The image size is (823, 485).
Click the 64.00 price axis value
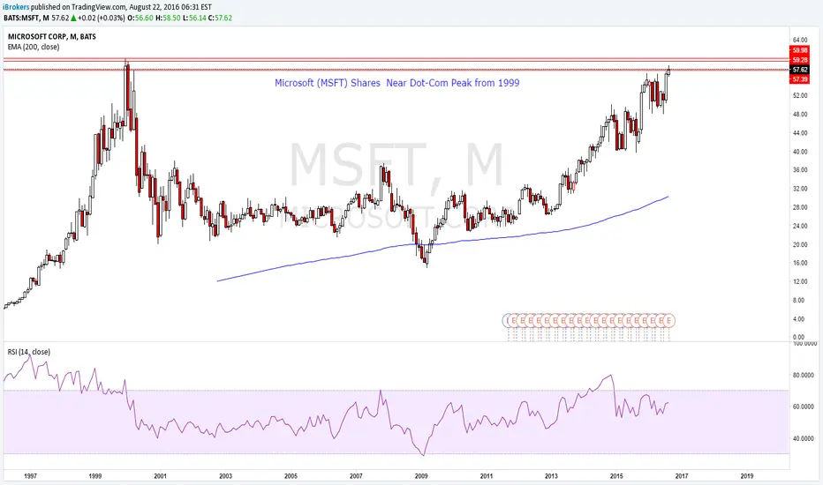(x=800, y=41)
